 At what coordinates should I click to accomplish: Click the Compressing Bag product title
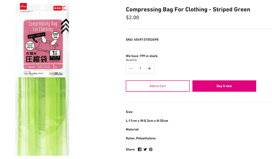[x=188, y=9]
